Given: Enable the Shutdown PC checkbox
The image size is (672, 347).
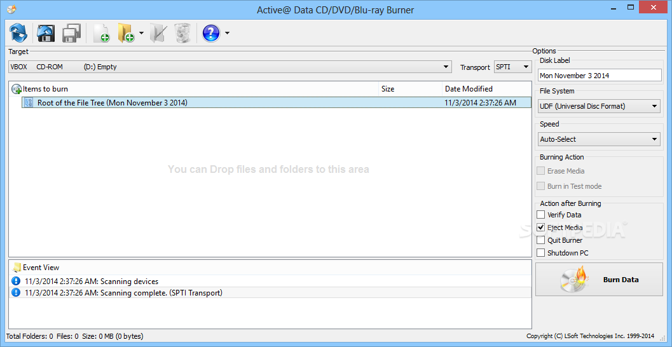Looking at the screenshot, I should coord(541,253).
